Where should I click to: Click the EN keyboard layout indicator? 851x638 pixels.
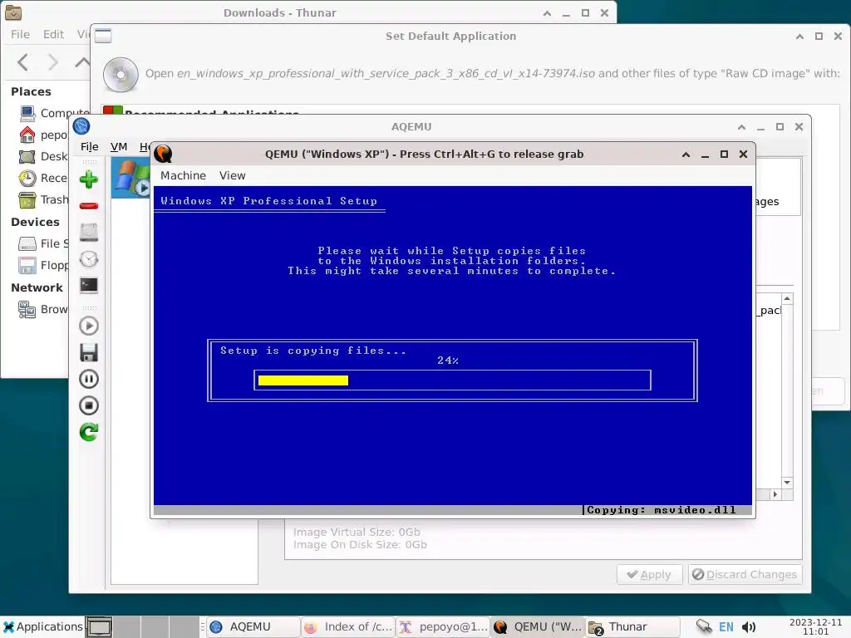[x=726, y=627]
